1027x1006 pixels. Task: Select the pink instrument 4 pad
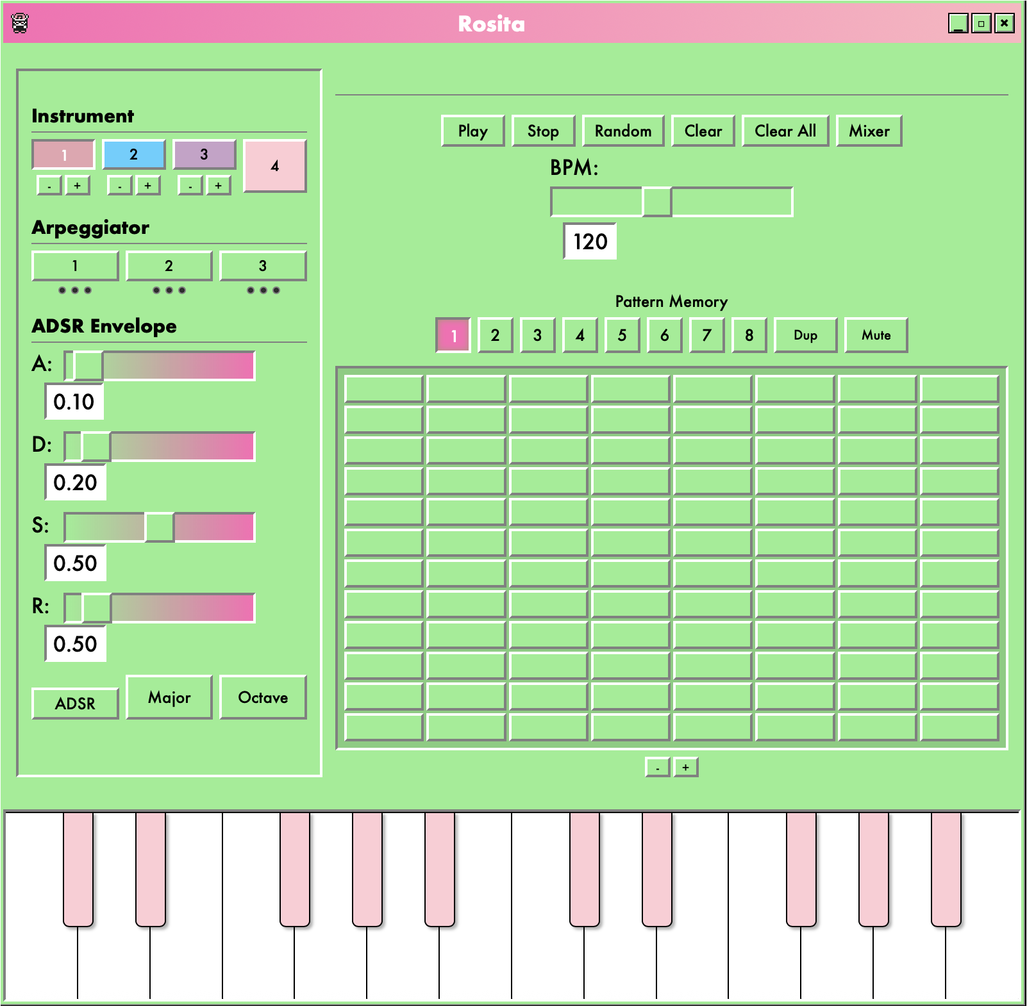pyautogui.click(x=274, y=166)
